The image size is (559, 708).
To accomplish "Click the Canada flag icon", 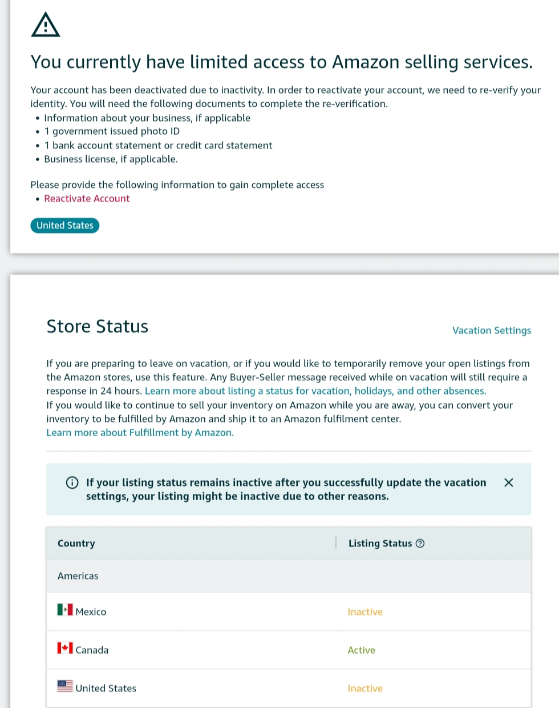I will click(x=65, y=648).
